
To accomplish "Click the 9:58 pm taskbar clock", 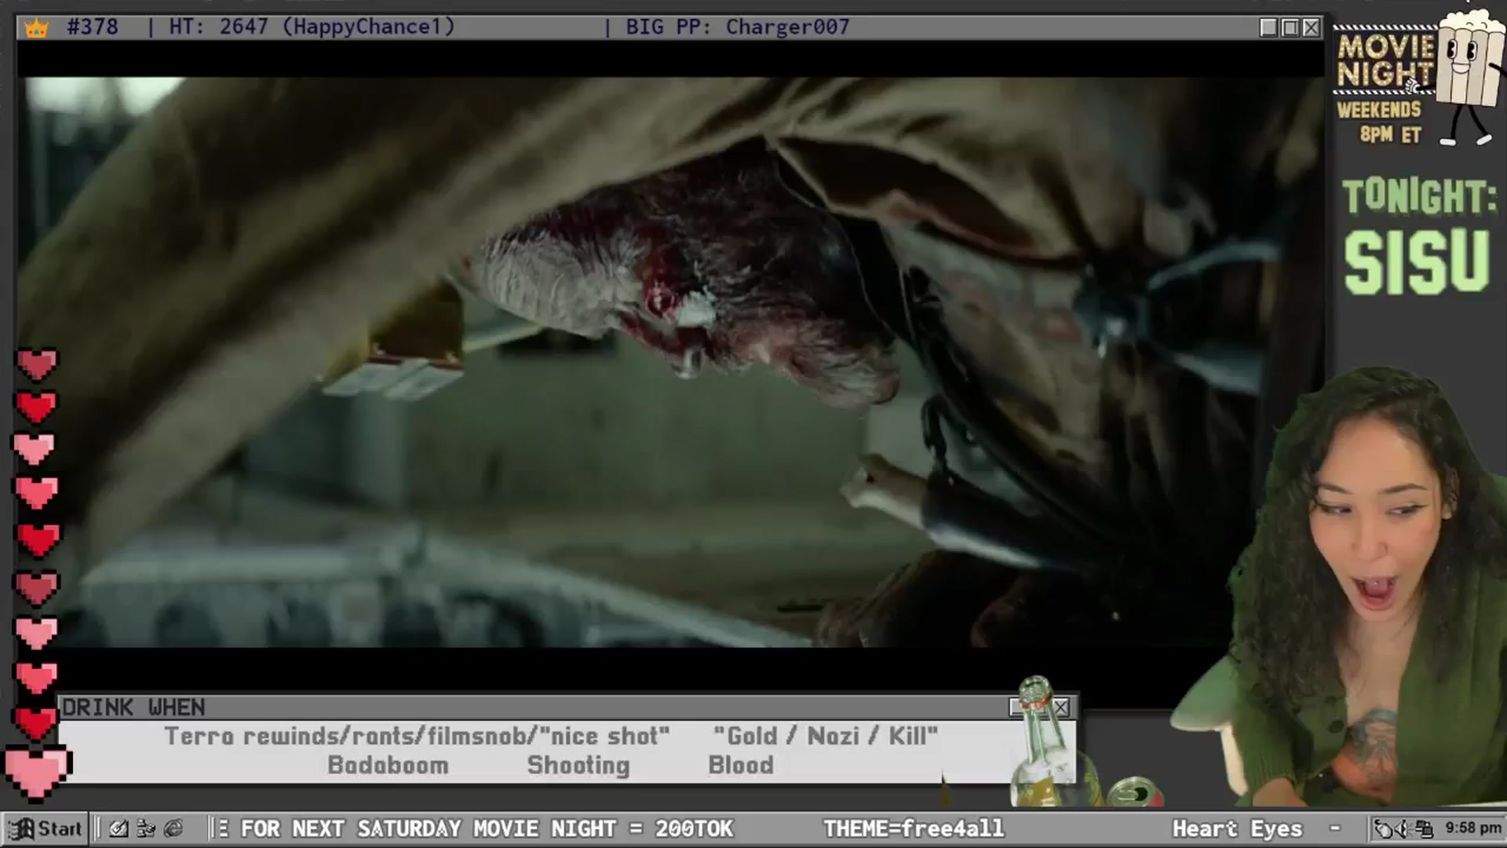I will pos(1473,828).
